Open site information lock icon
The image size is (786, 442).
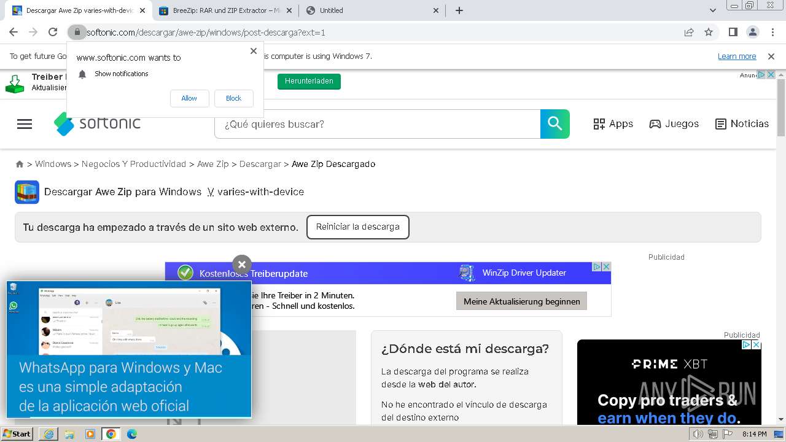coord(77,32)
